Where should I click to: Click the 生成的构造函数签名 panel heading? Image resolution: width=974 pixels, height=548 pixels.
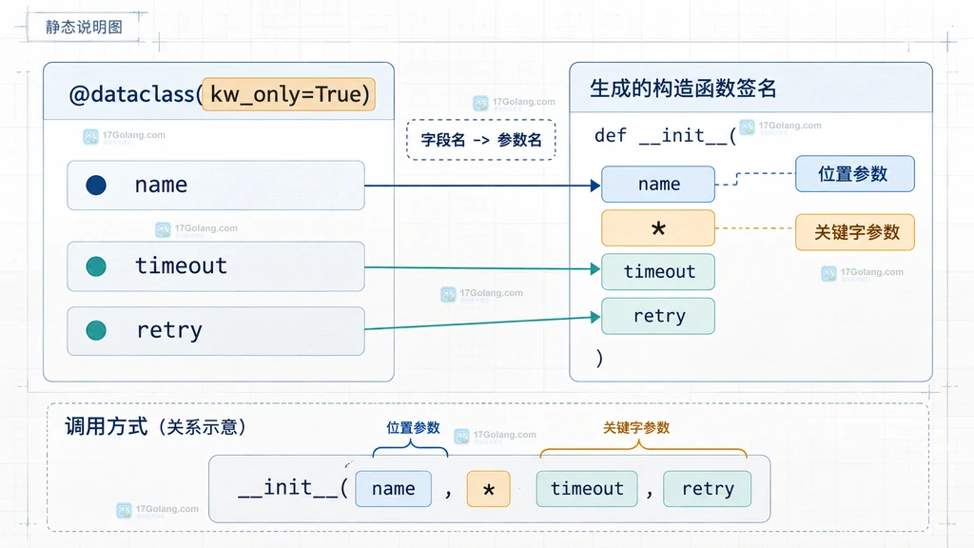(x=683, y=88)
